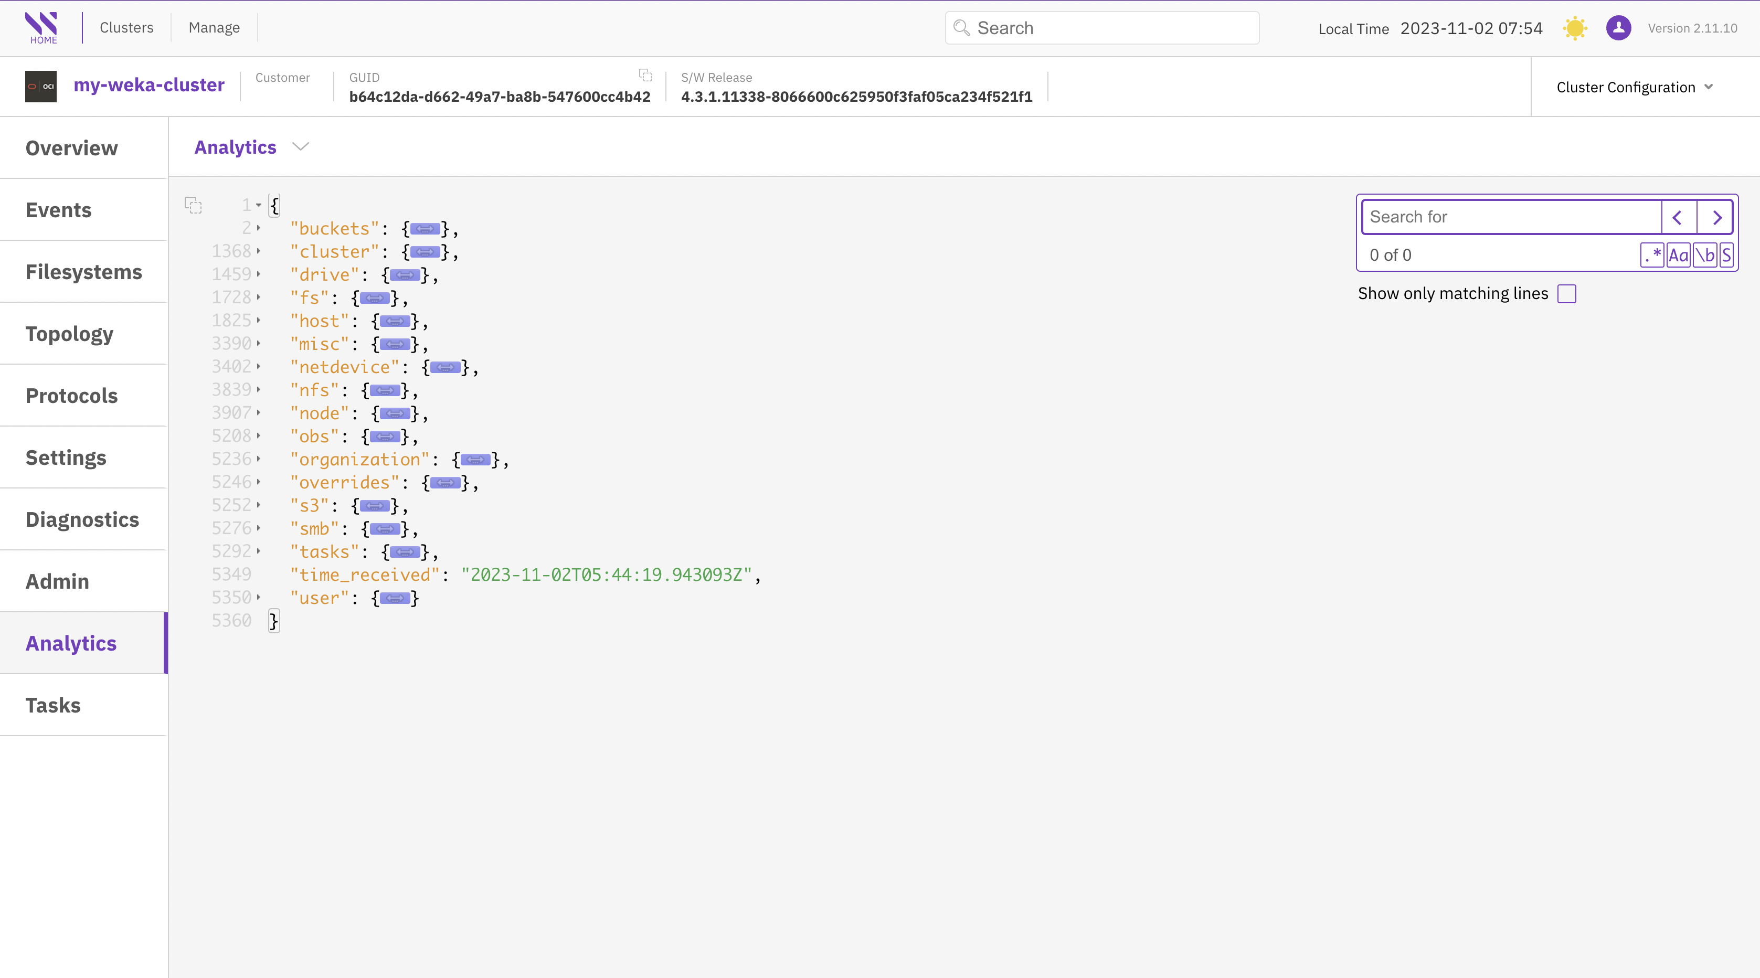Go to next search match arrow

pos(1715,217)
